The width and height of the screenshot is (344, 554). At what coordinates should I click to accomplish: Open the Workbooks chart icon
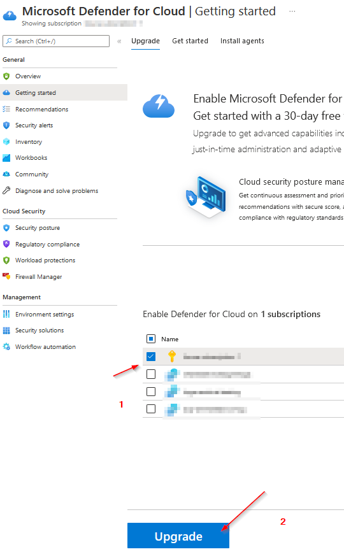click(6, 158)
